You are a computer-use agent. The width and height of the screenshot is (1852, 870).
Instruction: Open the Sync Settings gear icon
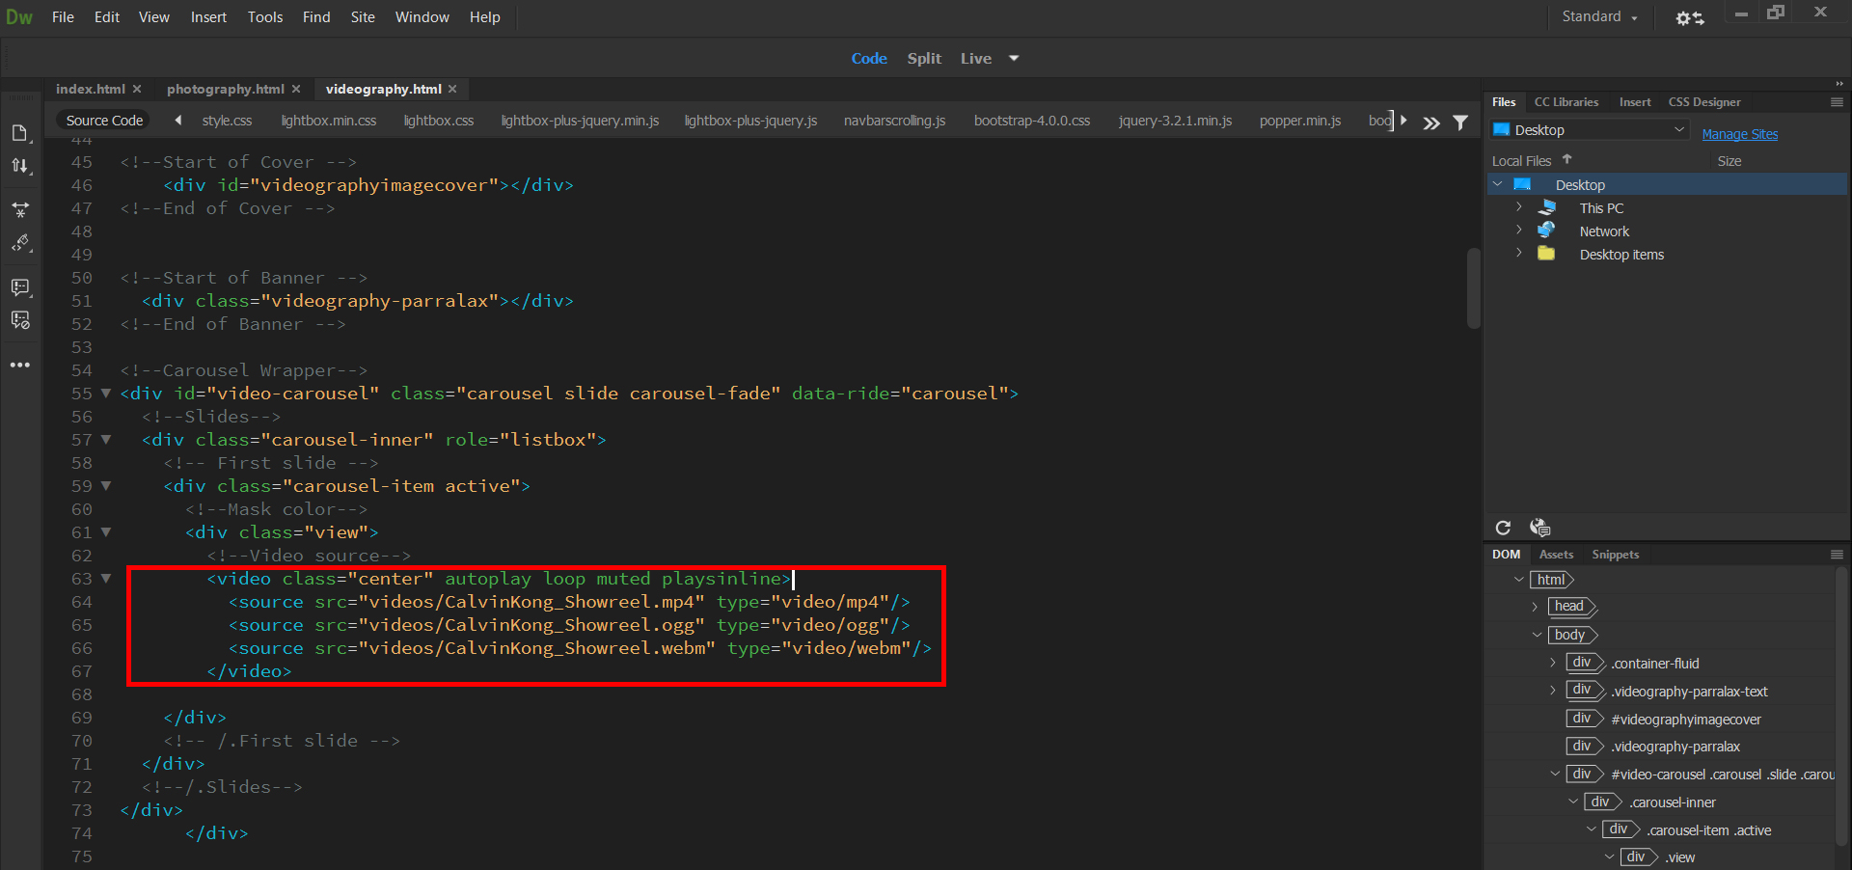click(x=1689, y=17)
